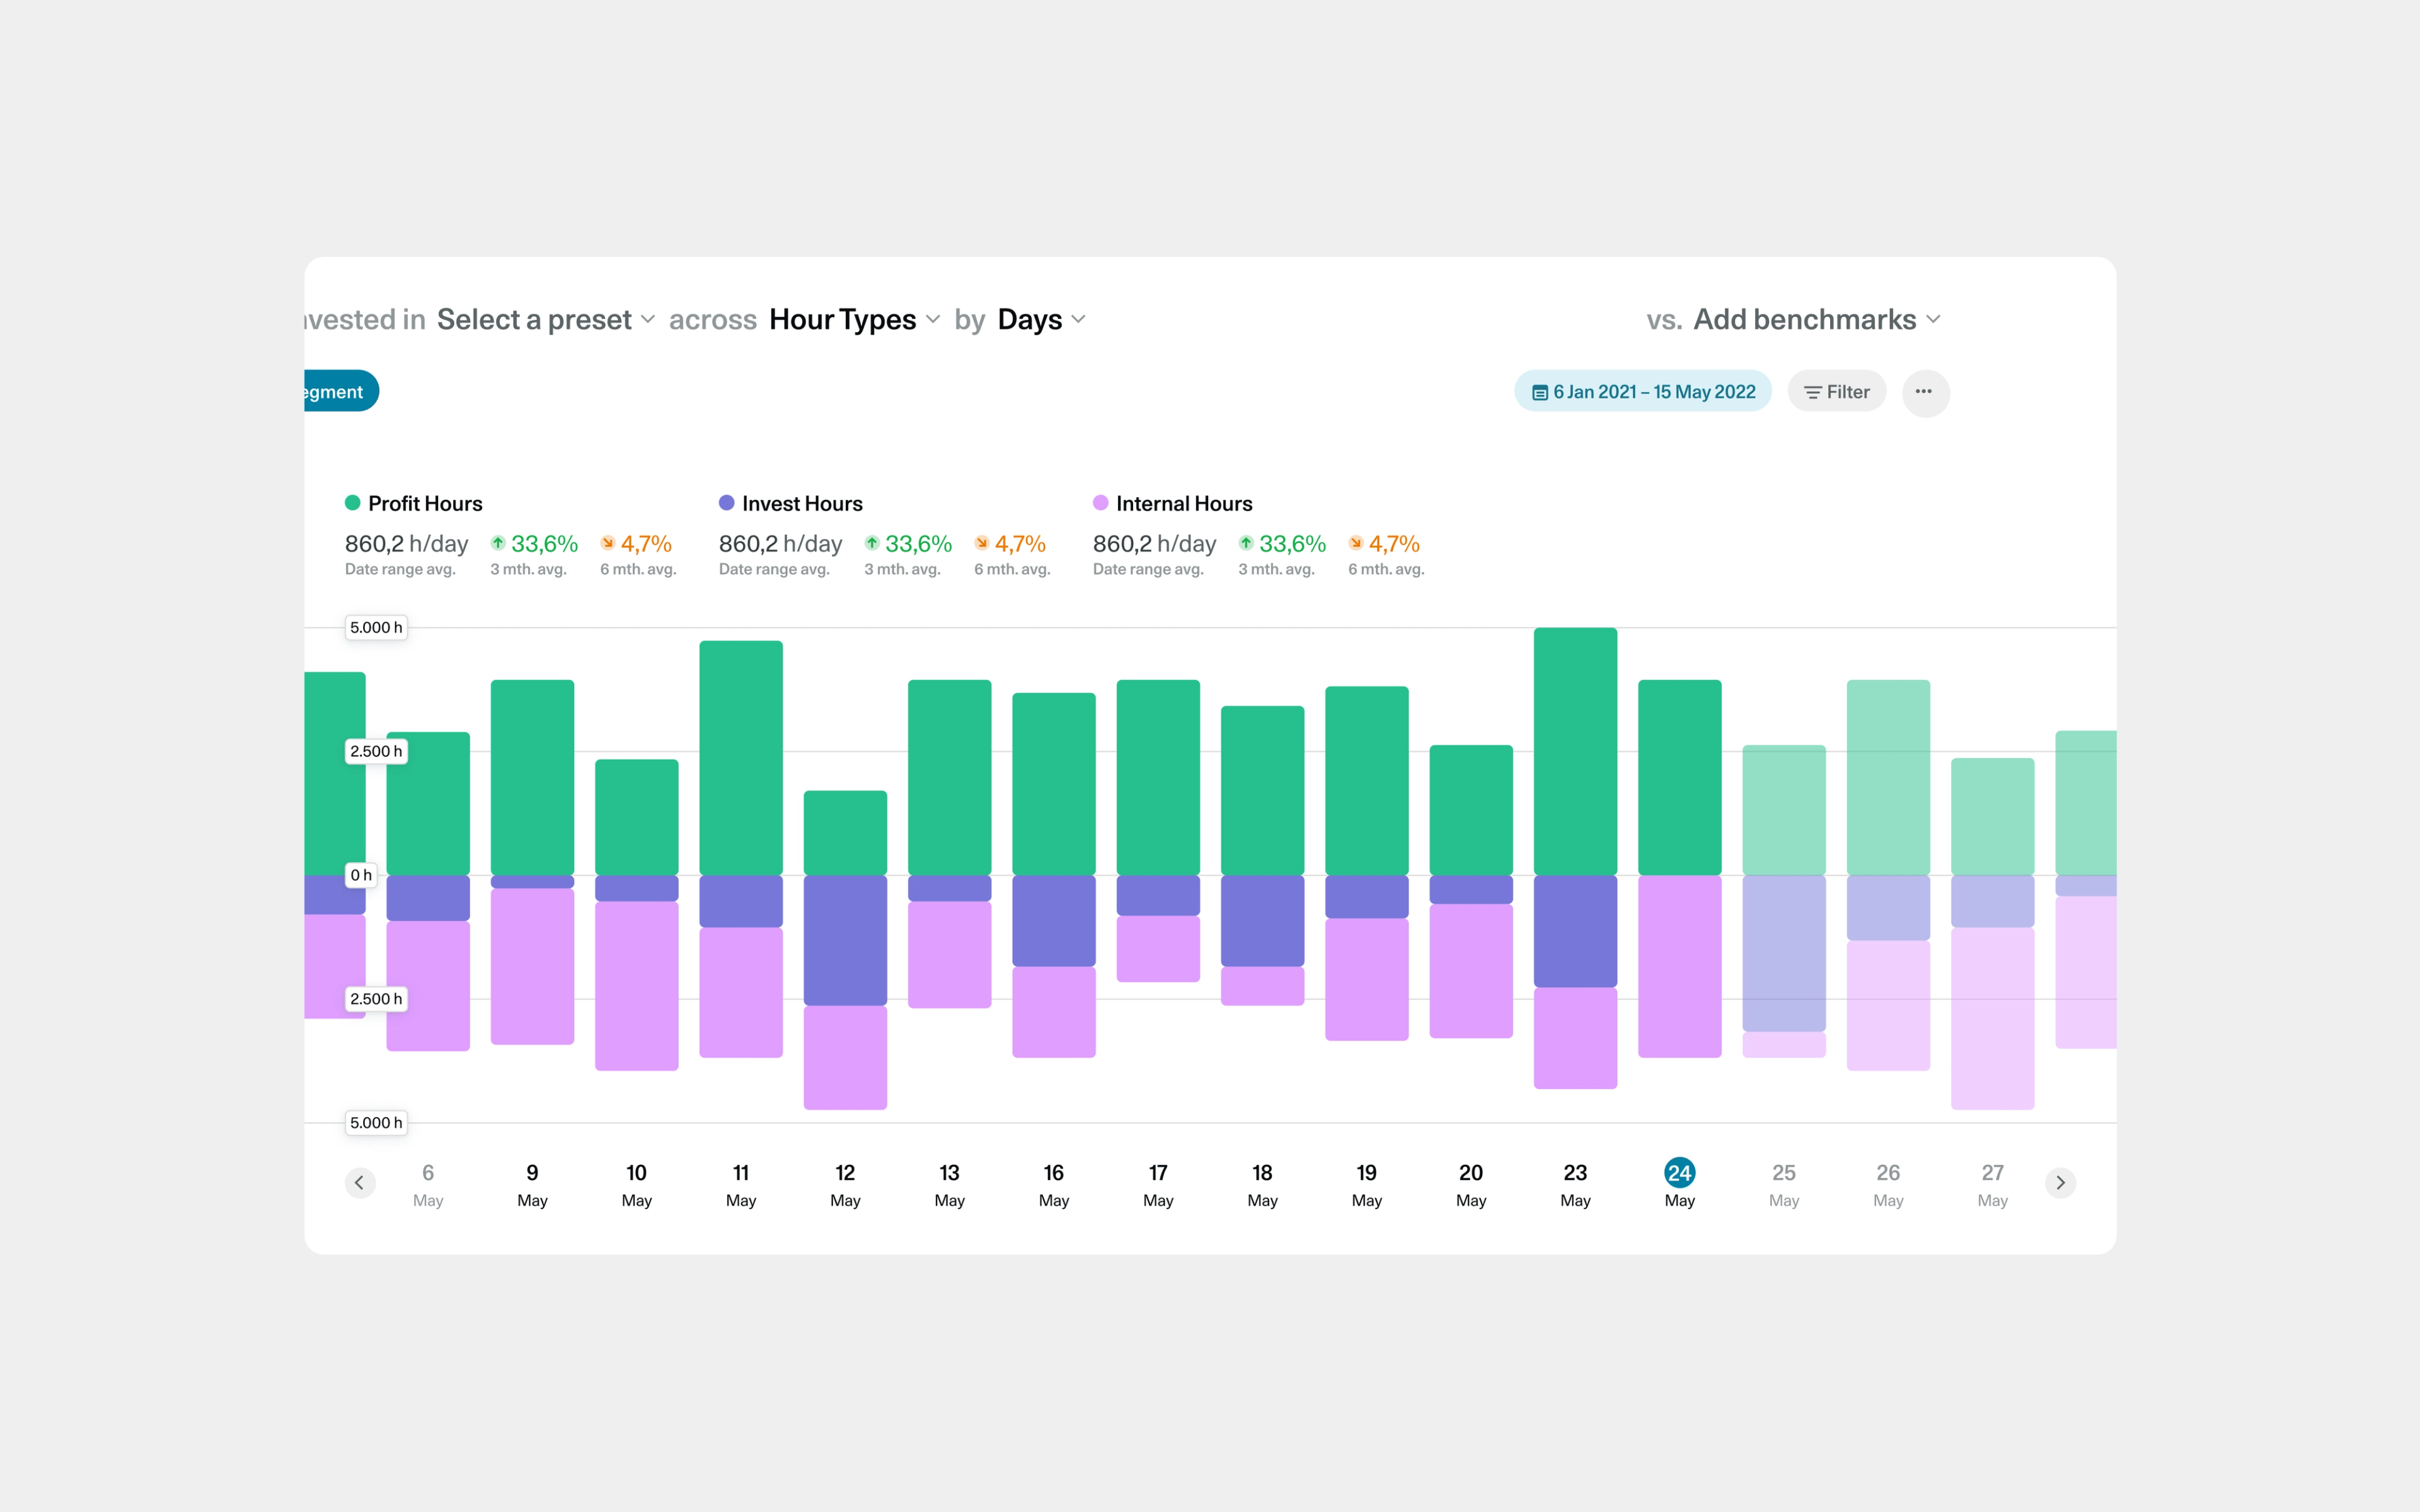This screenshot has width=2420, height=1512.
Task: Click purple Invest bar for 18 May
Action: (1263, 921)
